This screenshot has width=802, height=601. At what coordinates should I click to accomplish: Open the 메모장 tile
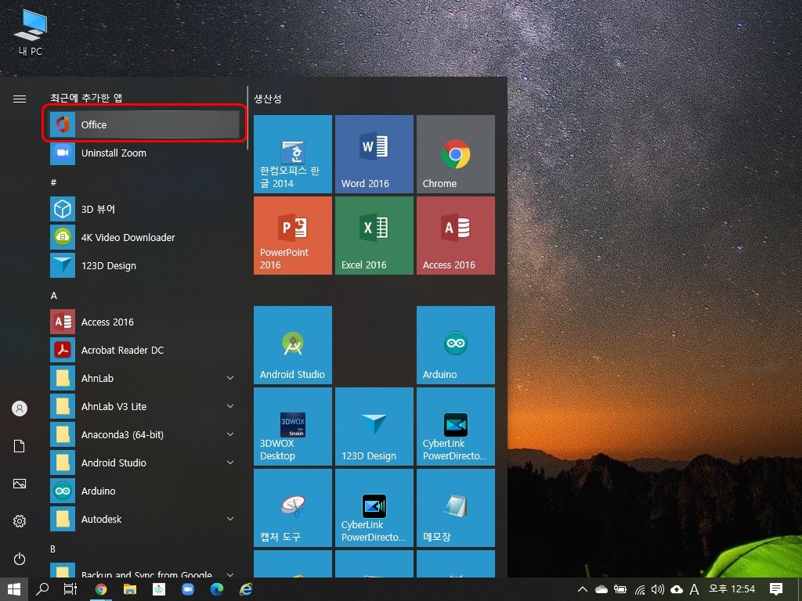point(456,508)
